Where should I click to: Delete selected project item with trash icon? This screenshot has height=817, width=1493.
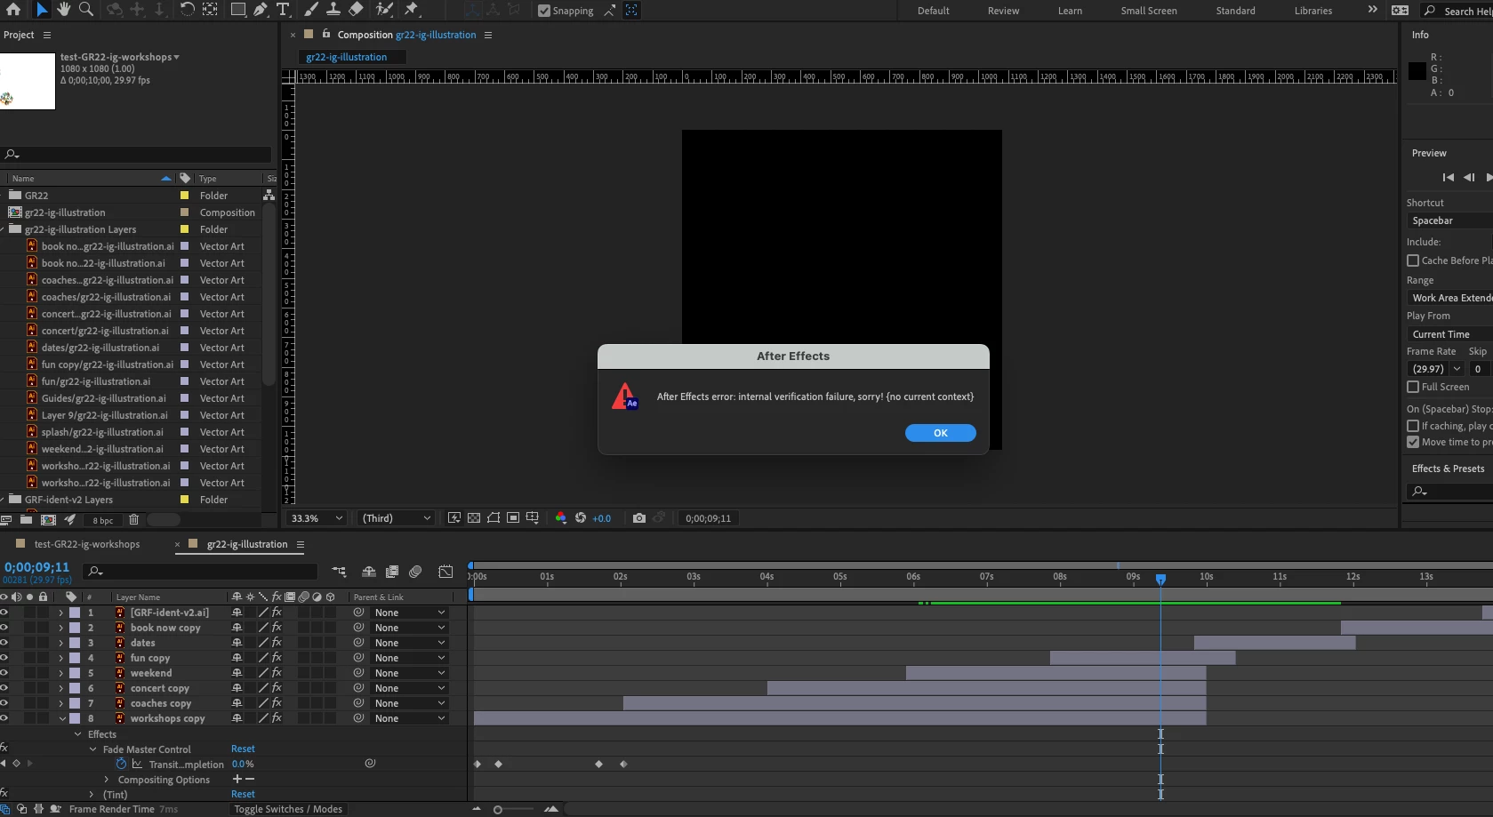pyautogui.click(x=133, y=520)
